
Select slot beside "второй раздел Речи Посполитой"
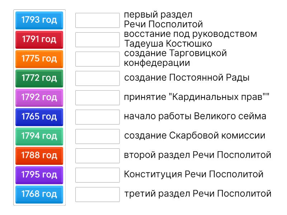[97, 156]
